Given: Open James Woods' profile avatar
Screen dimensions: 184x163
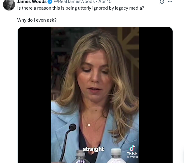Looking at the screenshot, I should 9,4.
